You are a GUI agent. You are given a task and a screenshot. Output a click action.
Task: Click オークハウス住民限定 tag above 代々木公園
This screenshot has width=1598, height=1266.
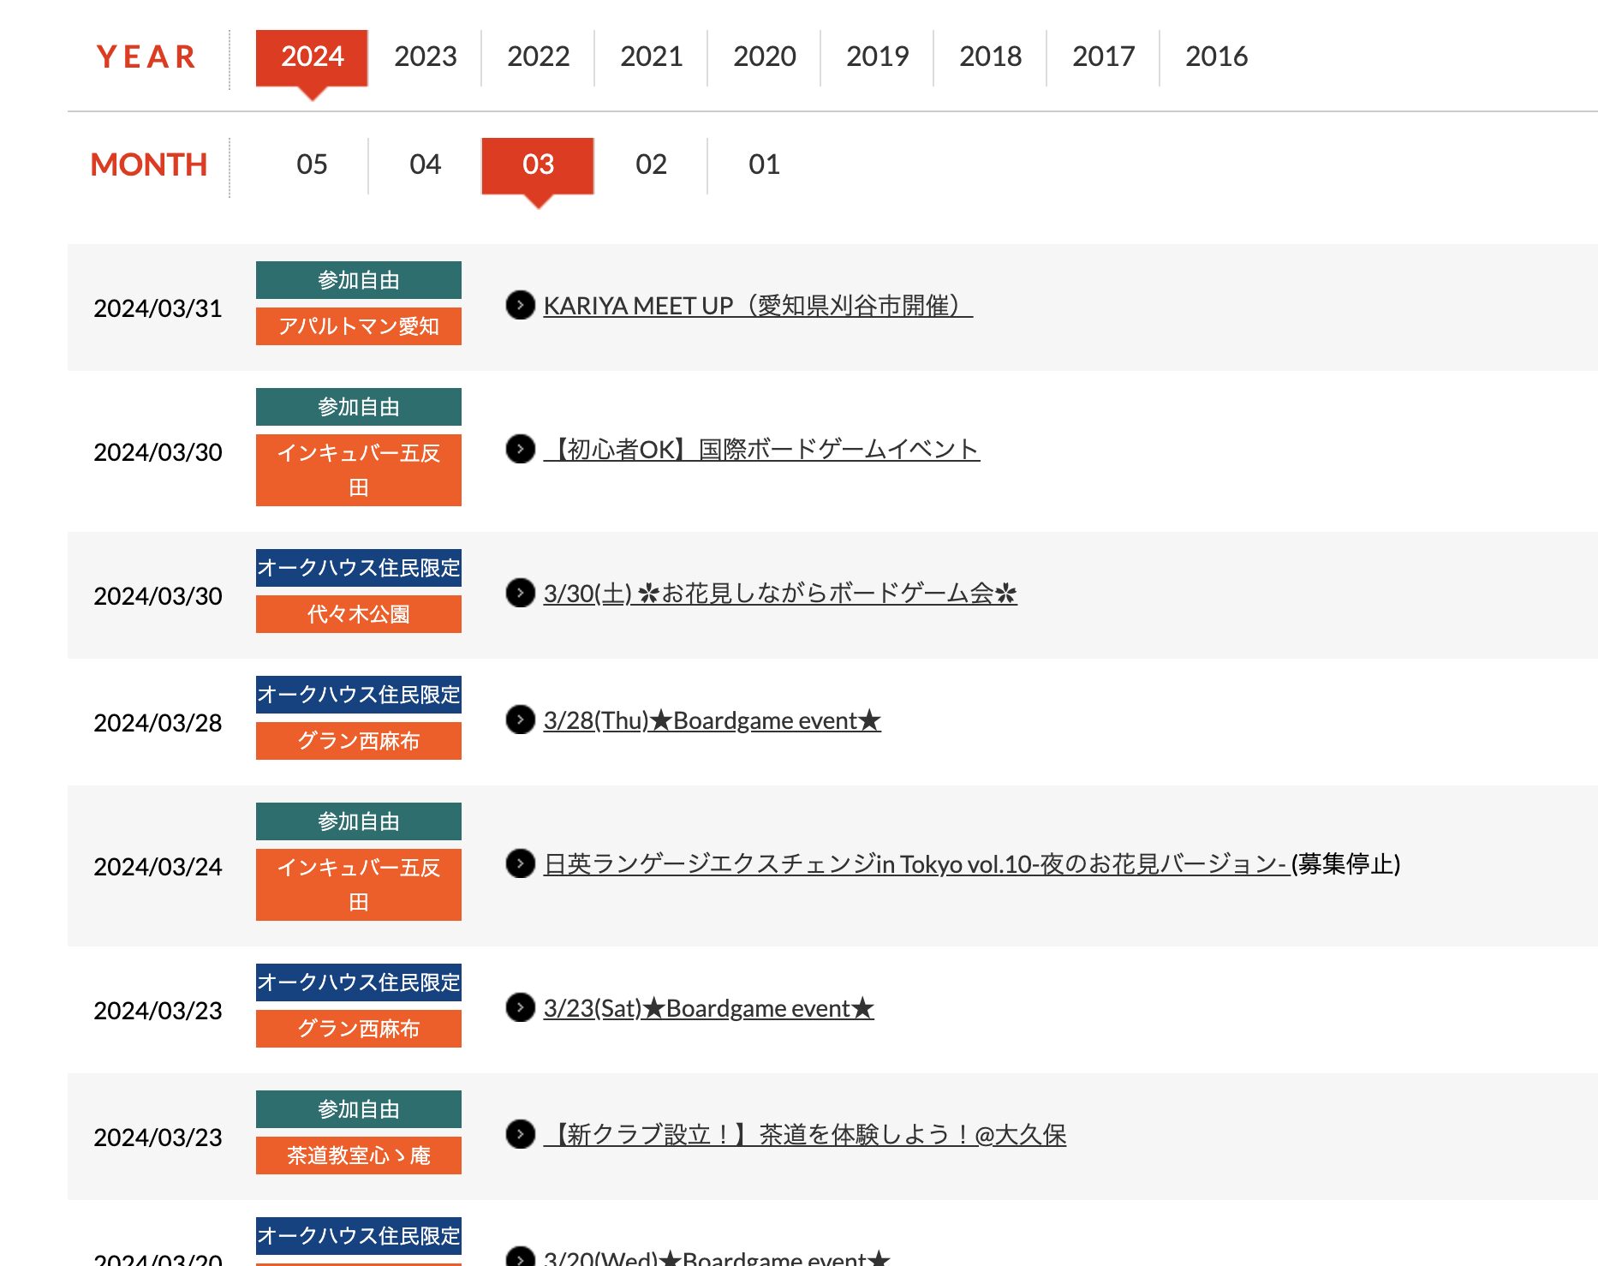[359, 568]
